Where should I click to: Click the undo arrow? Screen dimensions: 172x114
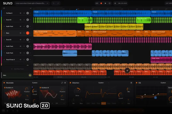[54, 3]
